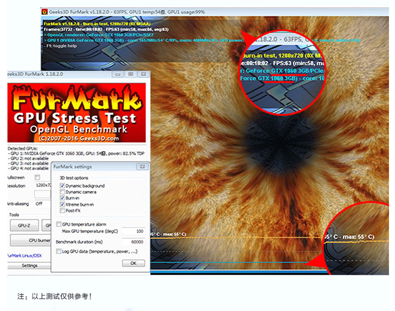Screen dimensions: 395x311
Task: Close the FurMark settings dialog
Action: (x=142, y=167)
